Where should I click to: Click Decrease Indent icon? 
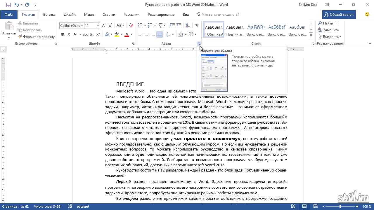pyautogui.click(x=172, y=26)
